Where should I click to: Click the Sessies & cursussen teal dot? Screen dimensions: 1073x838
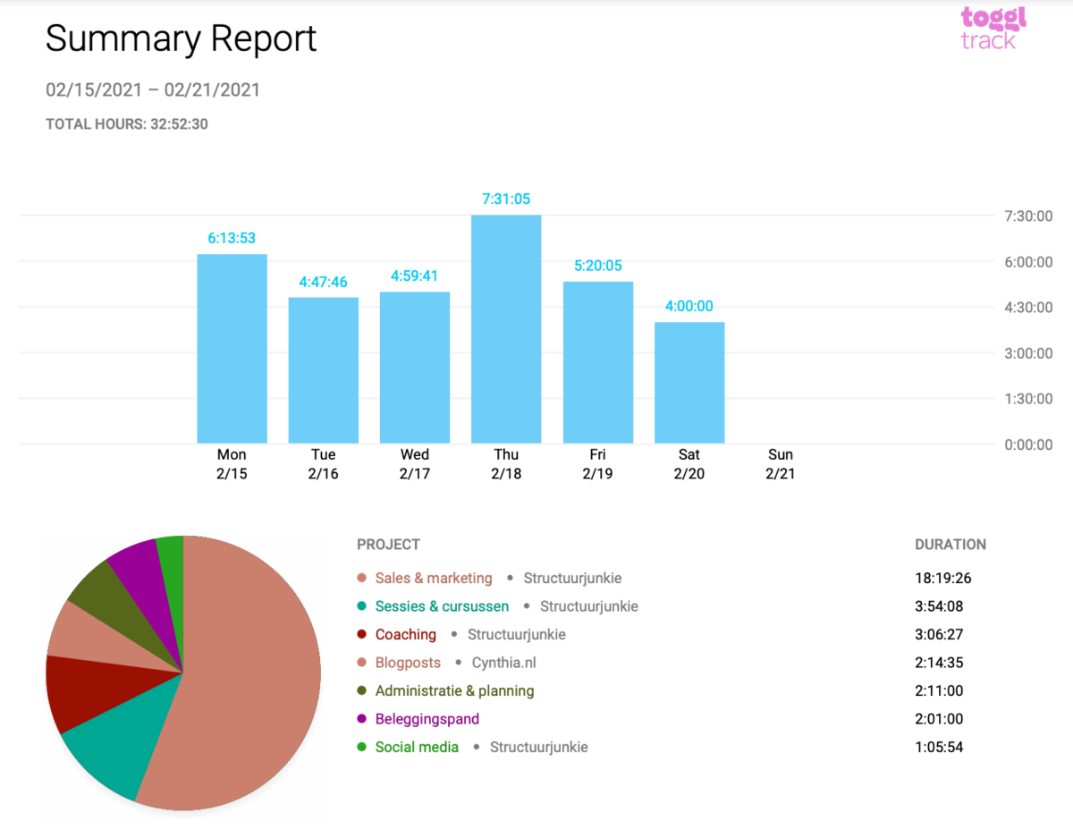click(x=362, y=606)
